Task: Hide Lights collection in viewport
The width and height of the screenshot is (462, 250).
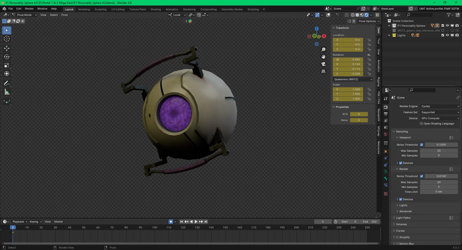Action: tap(447, 35)
